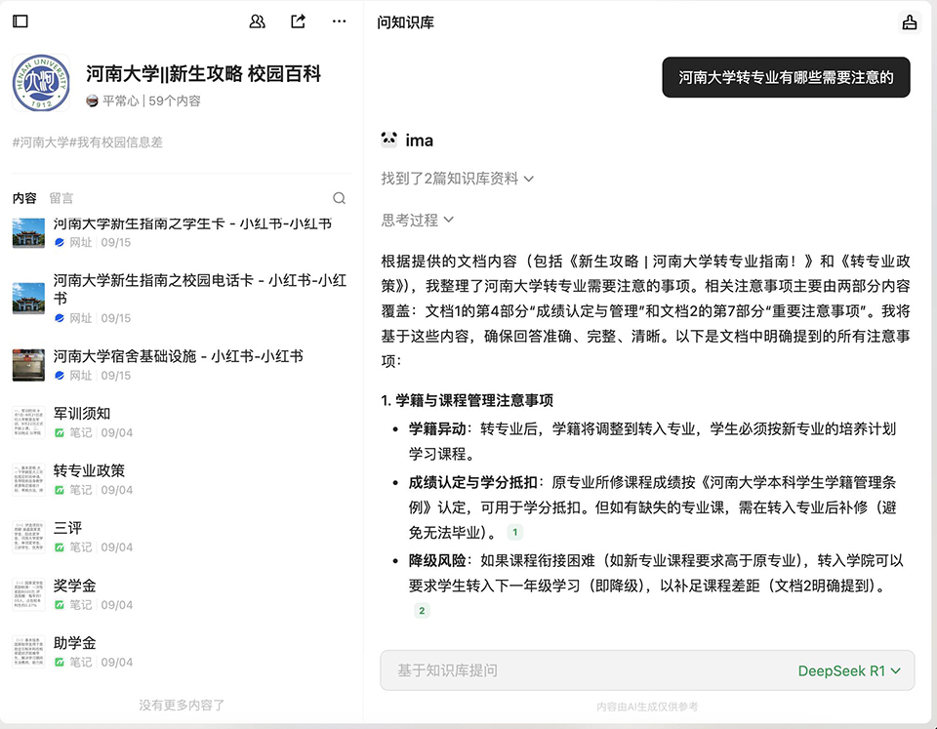Click the 河南大学转专业有哪些需要注意的 question bubble
The height and width of the screenshot is (729, 937).
786,77
